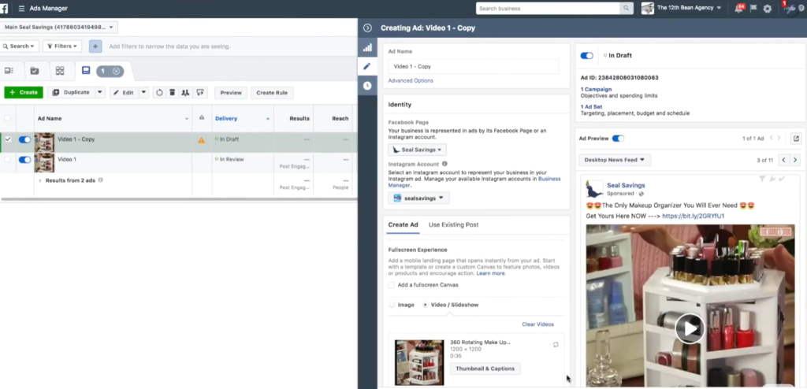Open the notifications bell icon
This screenshot has height=389, width=807.
click(739, 9)
